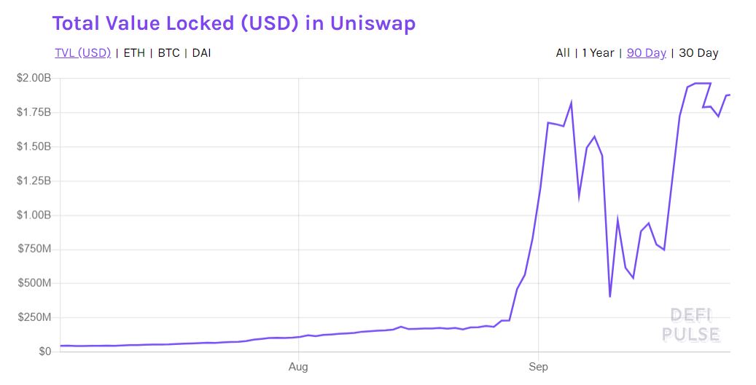The width and height of the screenshot is (756, 385).
Task: Select the 1 Year time range
Action: [598, 53]
